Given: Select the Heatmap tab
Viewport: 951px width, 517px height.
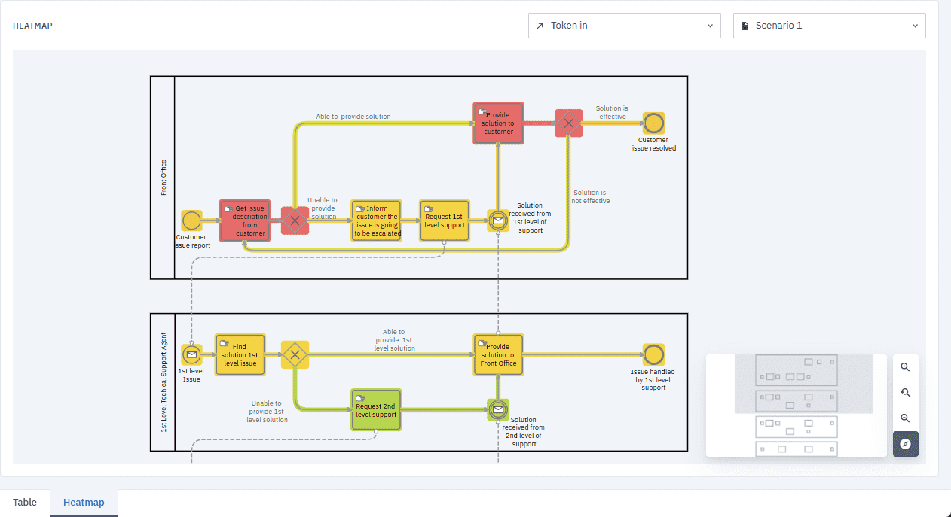Looking at the screenshot, I should coord(84,503).
